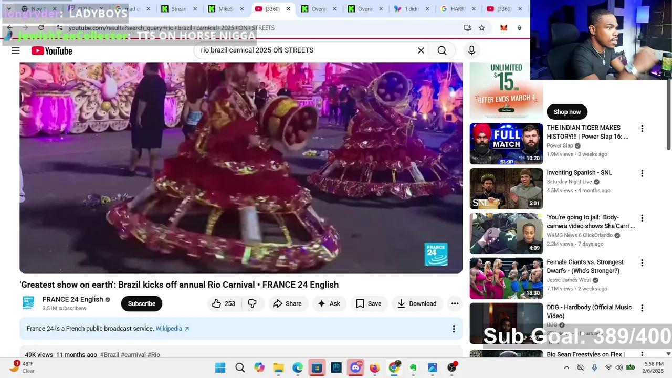
Task: Switch to the New Tab tab
Action: (x=38, y=9)
